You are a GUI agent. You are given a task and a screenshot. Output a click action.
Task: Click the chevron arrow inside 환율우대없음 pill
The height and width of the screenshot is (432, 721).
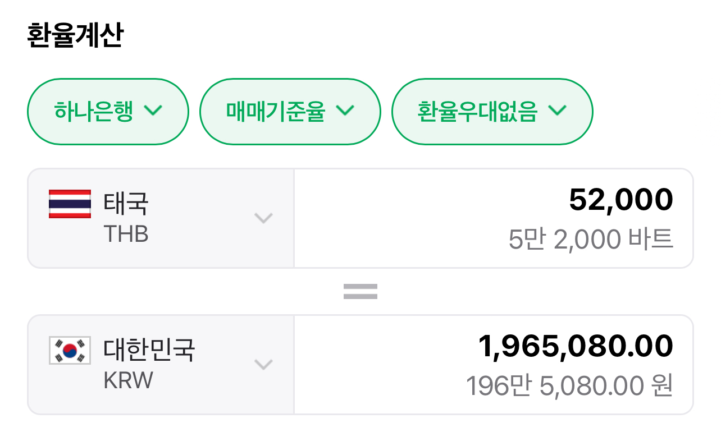tap(558, 111)
